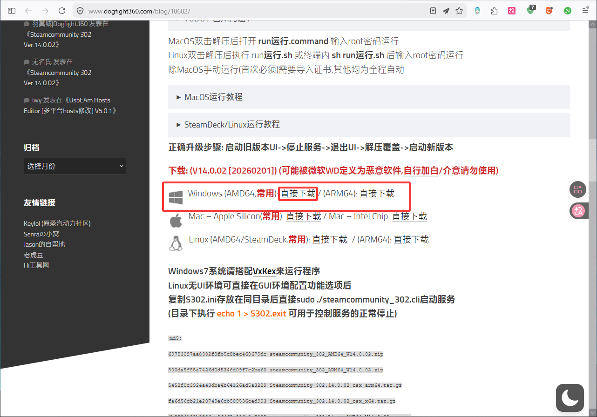Viewport: 597px width, 417px height.
Task: Click Windows AMD64 直接下载 link
Action: click(x=298, y=193)
